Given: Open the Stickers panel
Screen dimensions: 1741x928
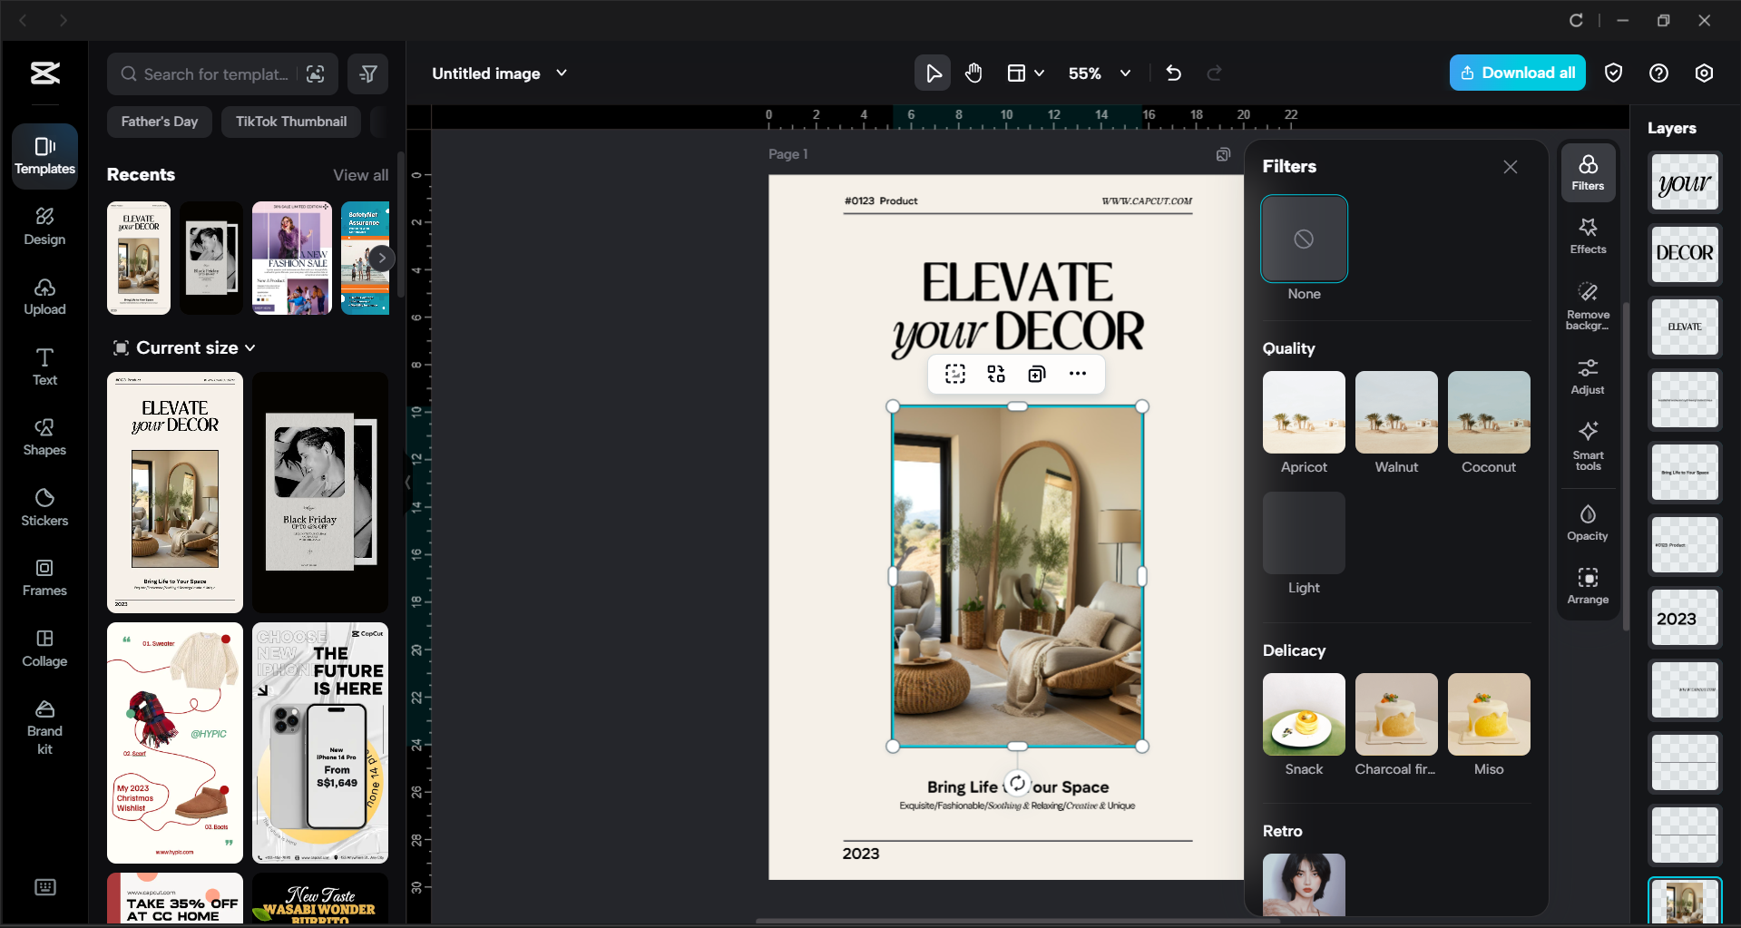Looking at the screenshot, I should [x=44, y=508].
